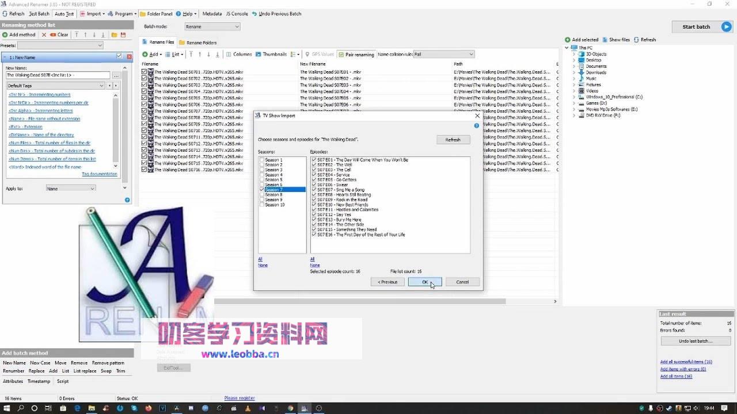Click the help icon in New Name method panel
Image resolution: width=737 pixels, height=414 pixels.
(127, 200)
